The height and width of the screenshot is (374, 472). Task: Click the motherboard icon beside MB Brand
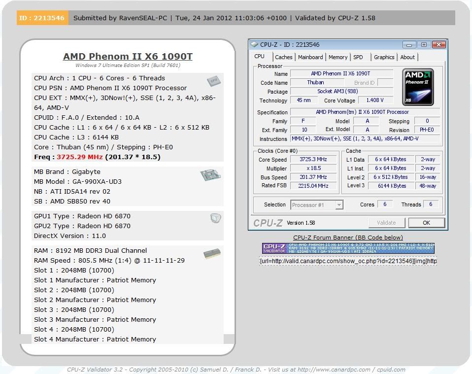(210, 174)
